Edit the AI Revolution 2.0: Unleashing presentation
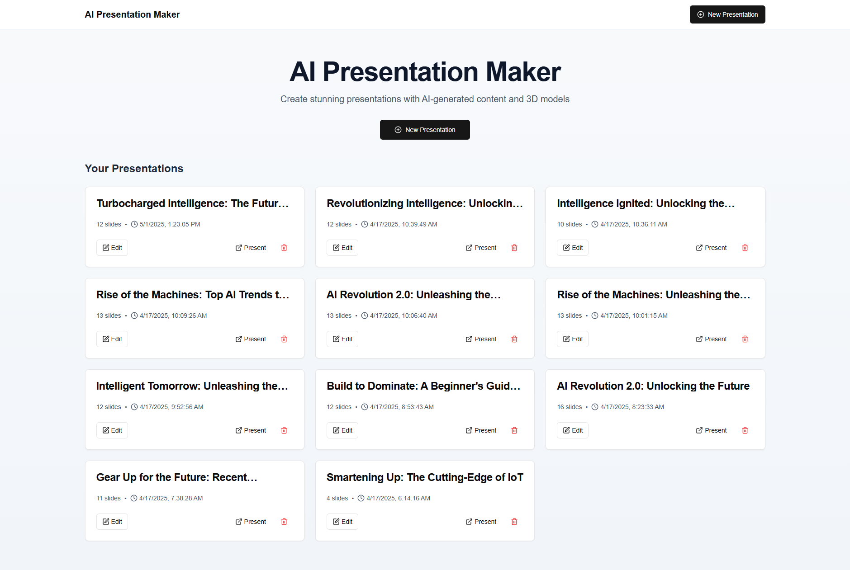The image size is (850, 570). point(342,339)
